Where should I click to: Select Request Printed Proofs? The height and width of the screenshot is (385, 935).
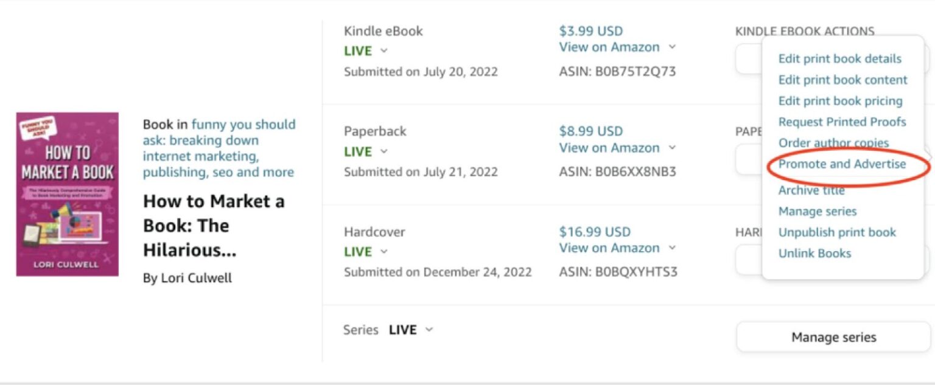(x=842, y=122)
